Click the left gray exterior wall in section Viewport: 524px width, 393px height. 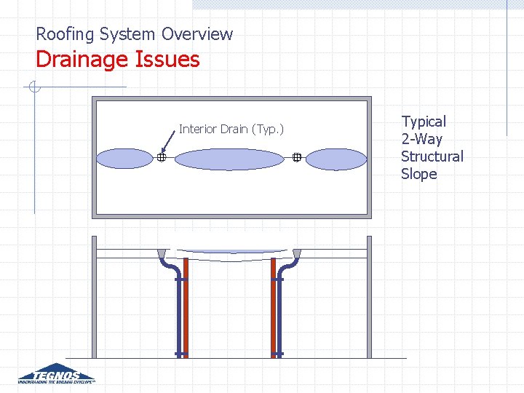(94, 297)
